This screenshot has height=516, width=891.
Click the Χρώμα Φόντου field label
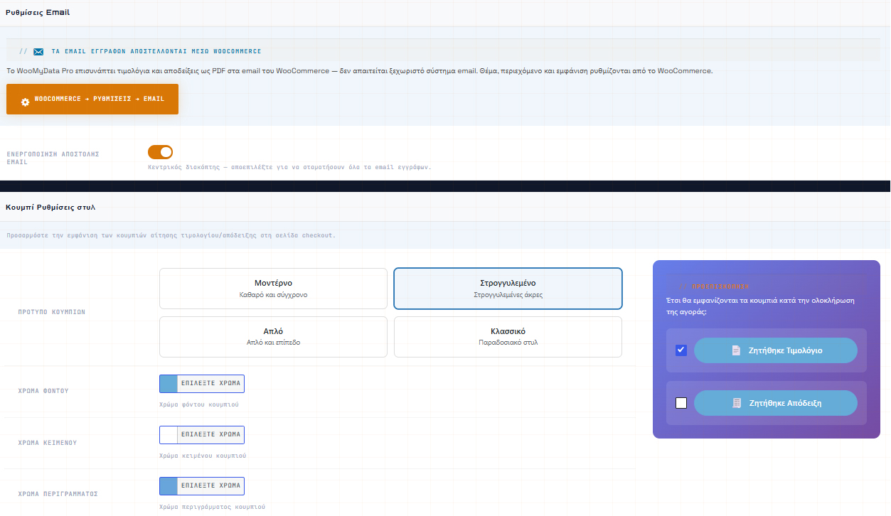[43, 391]
